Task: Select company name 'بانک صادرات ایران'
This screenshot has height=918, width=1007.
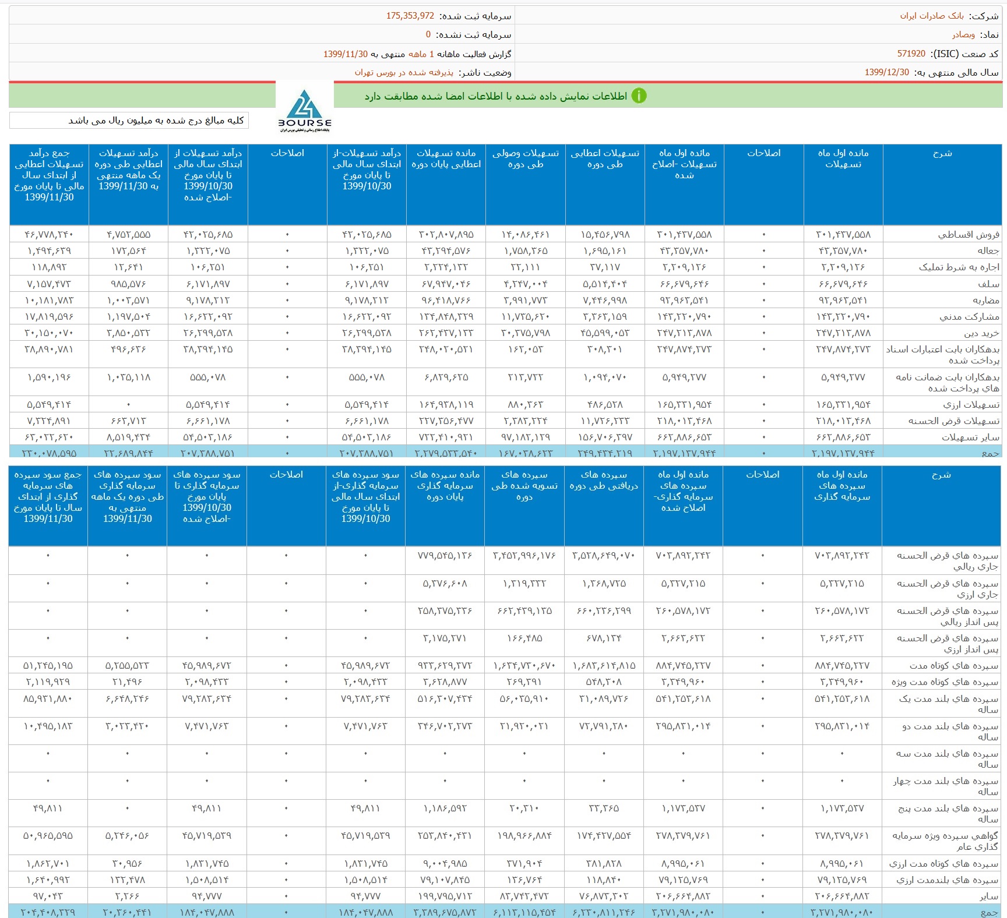Action: [932, 16]
